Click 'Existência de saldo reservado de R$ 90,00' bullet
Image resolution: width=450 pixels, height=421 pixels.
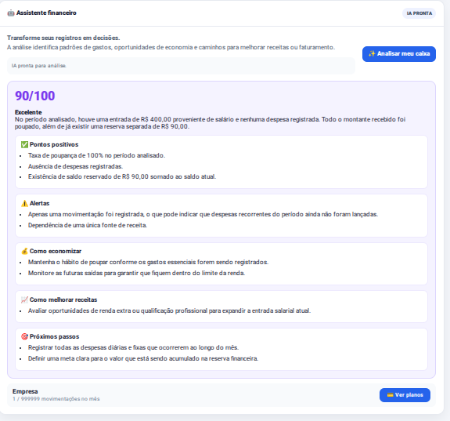click(122, 176)
